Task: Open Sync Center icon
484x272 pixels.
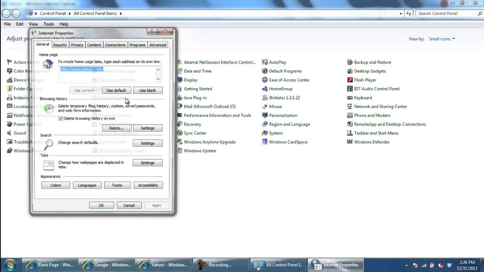Action: pos(192,133)
